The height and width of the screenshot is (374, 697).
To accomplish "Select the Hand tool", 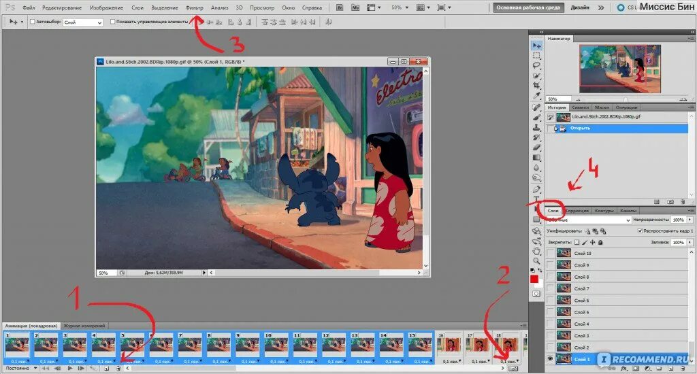I will click(536, 251).
